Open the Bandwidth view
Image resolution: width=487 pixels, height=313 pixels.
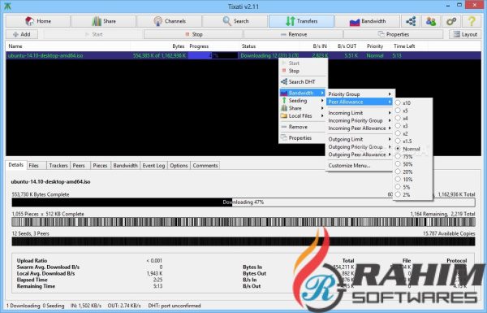pyautogui.click(x=368, y=21)
